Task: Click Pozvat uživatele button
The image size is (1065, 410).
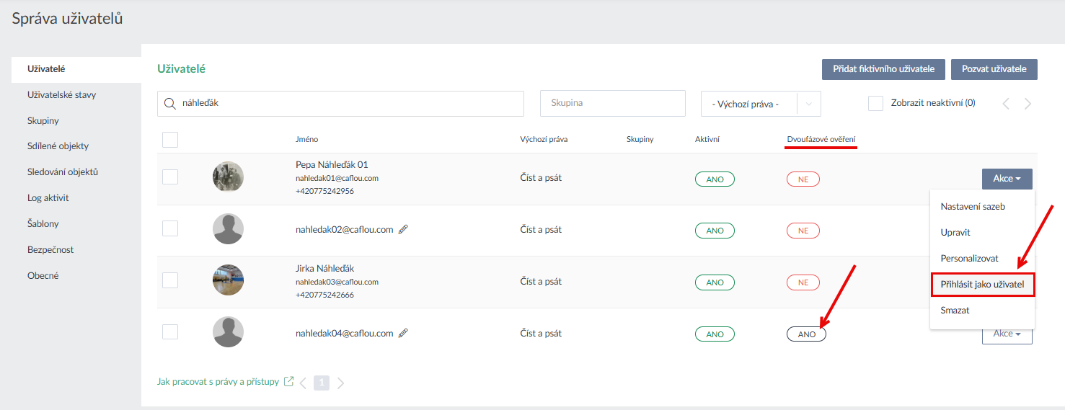Action: click(994, 69)
